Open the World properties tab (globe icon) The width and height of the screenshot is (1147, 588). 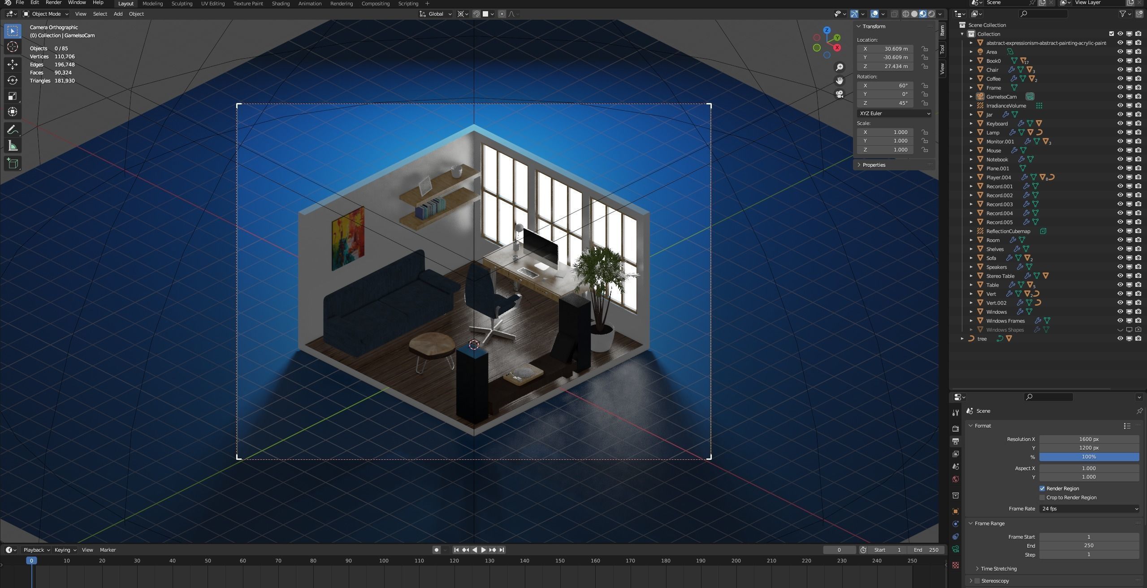pos(956,479)
